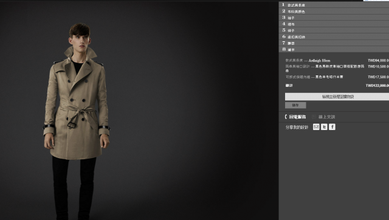Open step 8 monogram section

(334, 49)
